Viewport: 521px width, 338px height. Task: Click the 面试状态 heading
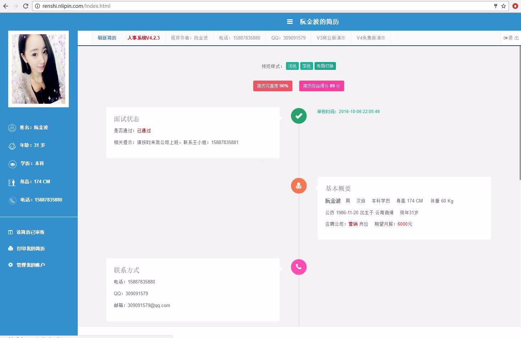tap(127, 119)
